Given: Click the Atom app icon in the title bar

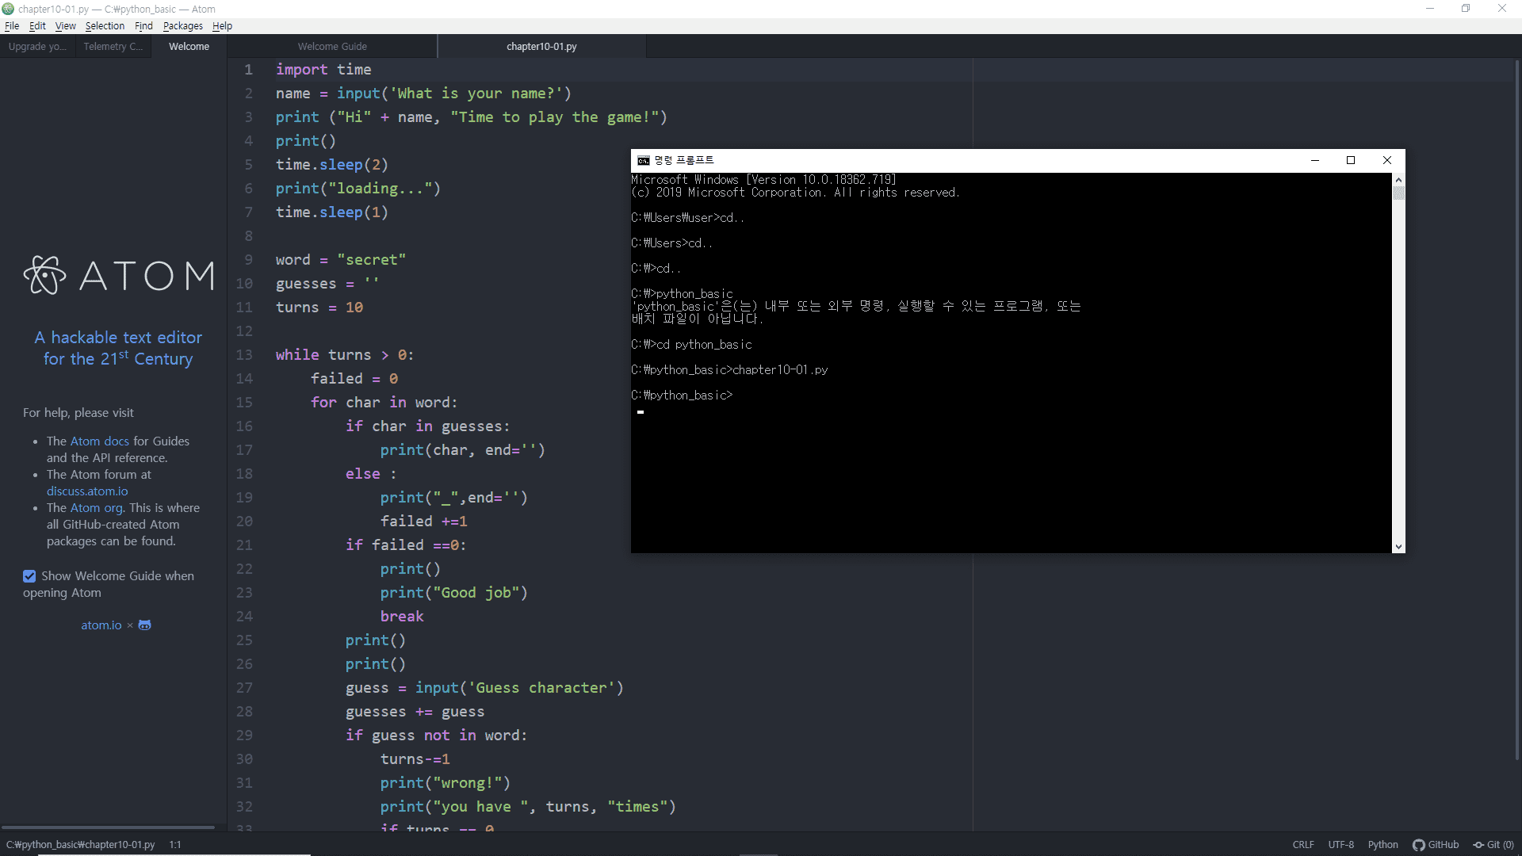Looking at the screenshot, I should click(x=8, y=9).
